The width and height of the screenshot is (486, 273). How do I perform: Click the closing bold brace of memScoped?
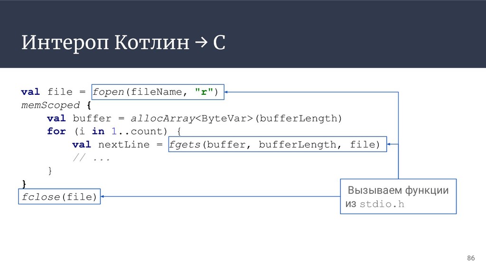[x=24, y=184]
